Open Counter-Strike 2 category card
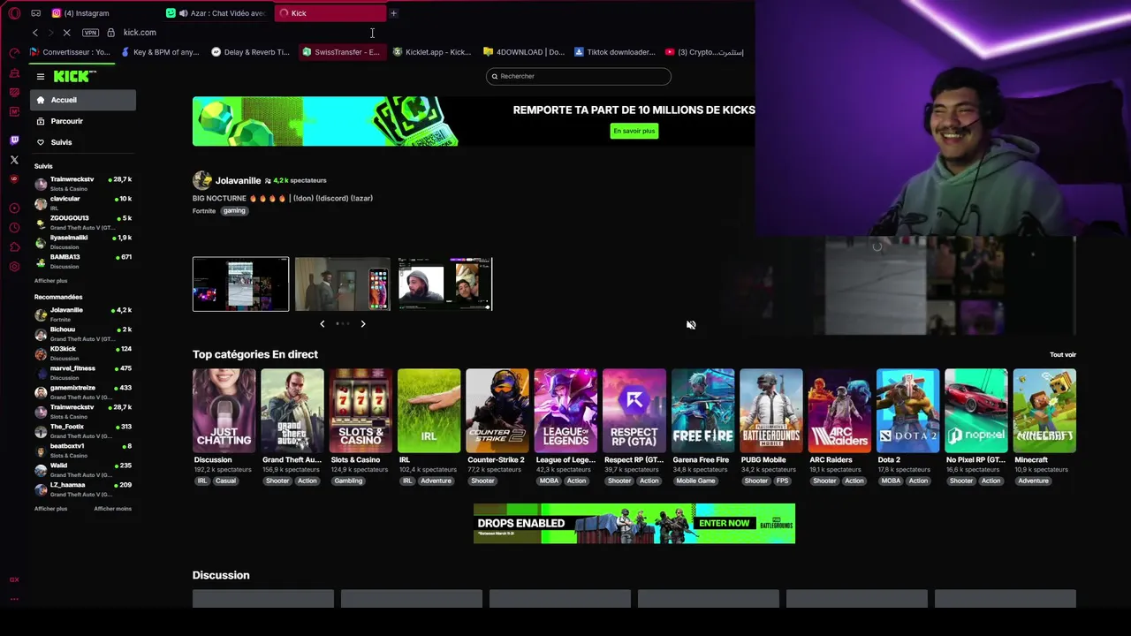 497,411
